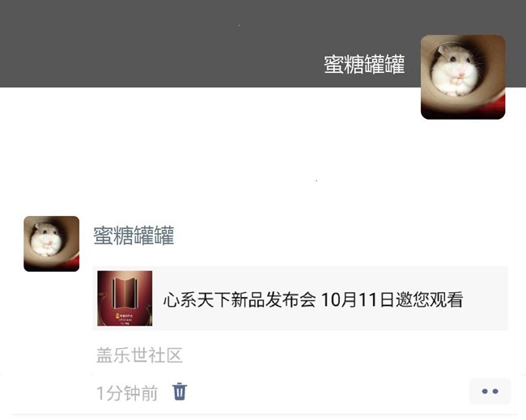Delete the post using the trash icon
Screen dimensions: 526x420
[180, 392]
